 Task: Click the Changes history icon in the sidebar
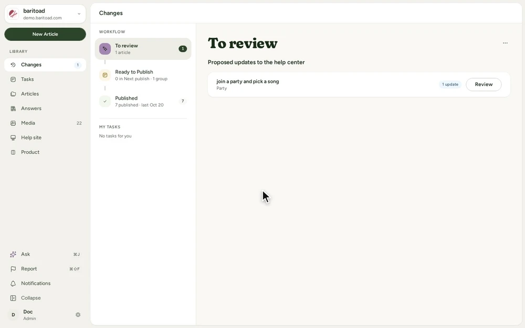click(13, 65)
